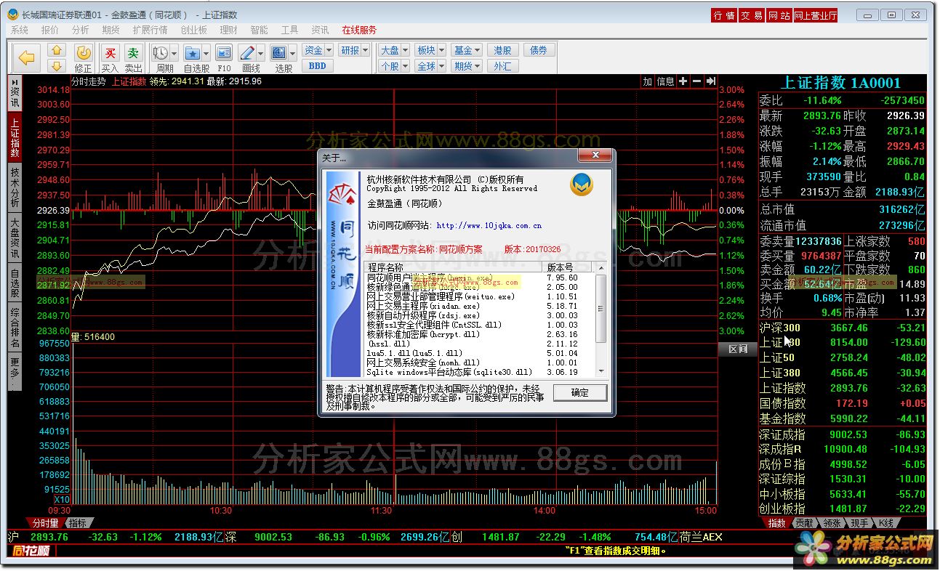Open the 智能 menu
Viewport: 940px width, 571px height.
259,30
